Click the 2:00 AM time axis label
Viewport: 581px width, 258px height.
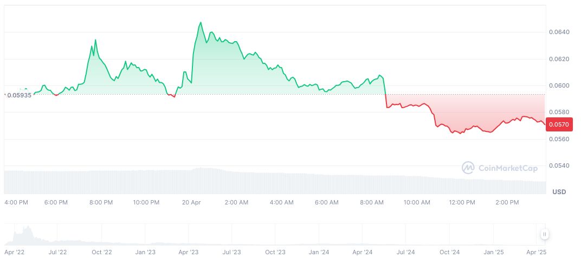pyautogui.click(x=236, y=202)
